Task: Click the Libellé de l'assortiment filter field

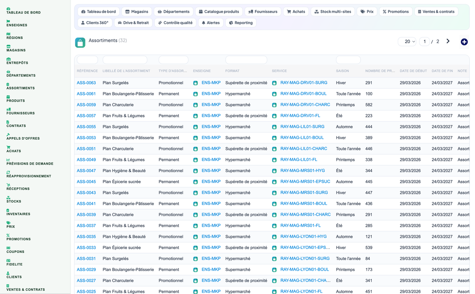Action: pos(125,60)
